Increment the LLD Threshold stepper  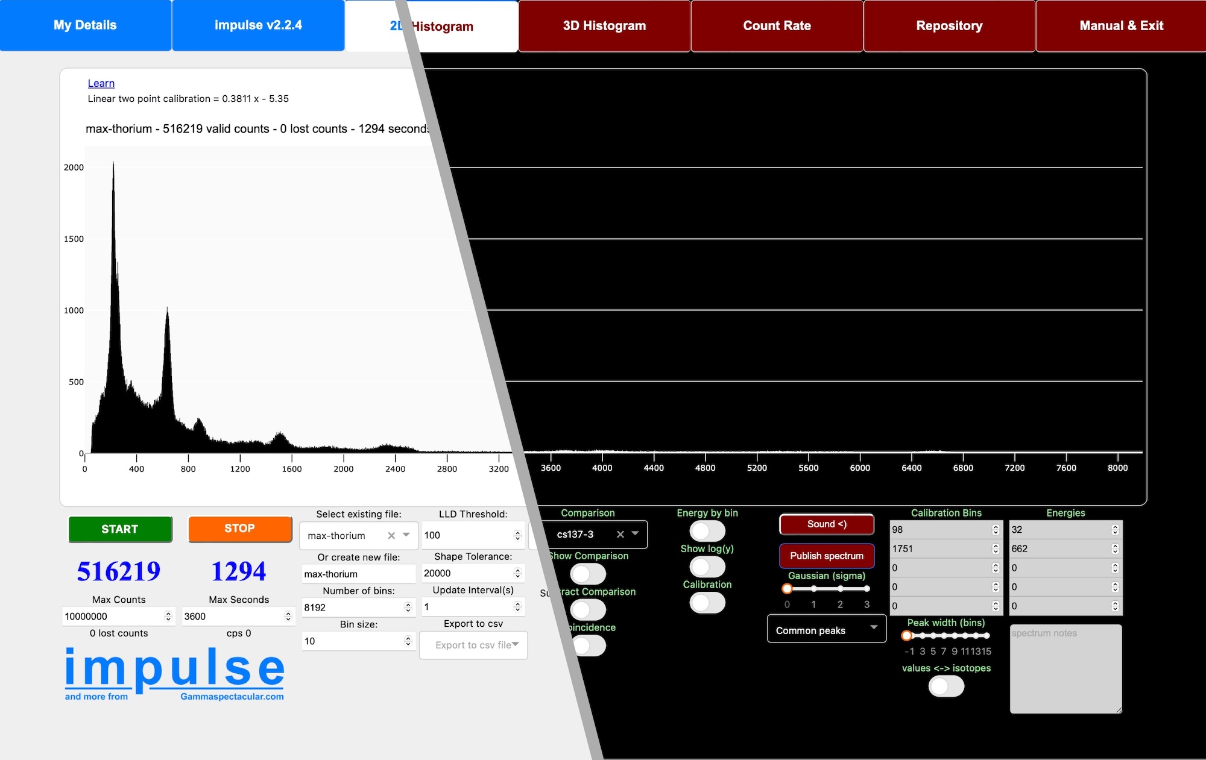point(517,532)
